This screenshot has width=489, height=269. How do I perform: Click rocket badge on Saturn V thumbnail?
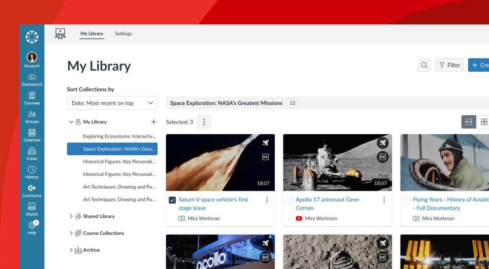(265, 143)
